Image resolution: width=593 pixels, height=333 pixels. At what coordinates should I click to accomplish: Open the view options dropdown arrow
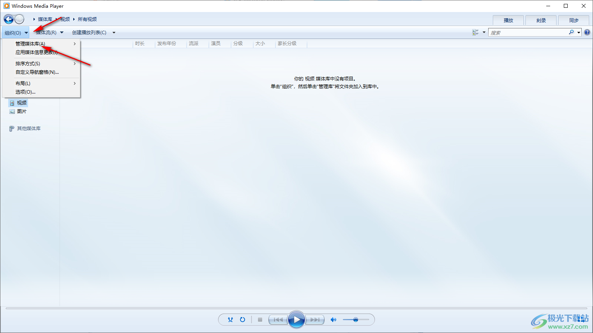[484, 32]
